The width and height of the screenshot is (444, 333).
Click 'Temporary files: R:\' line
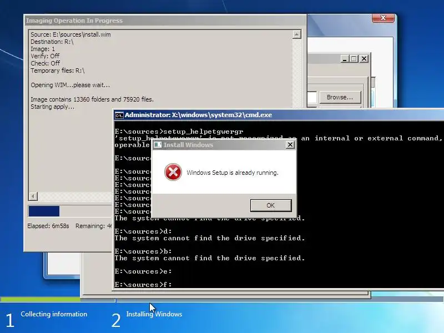pyautogui.click(x=58, y=70)
